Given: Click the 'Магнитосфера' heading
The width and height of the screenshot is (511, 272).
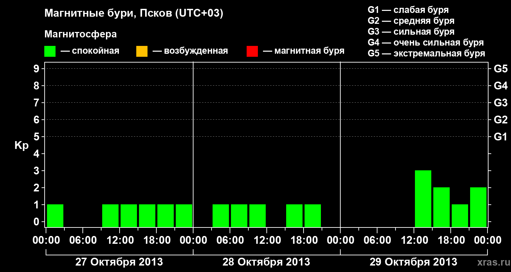Looking at the screenshot, I should coord(80,34).
